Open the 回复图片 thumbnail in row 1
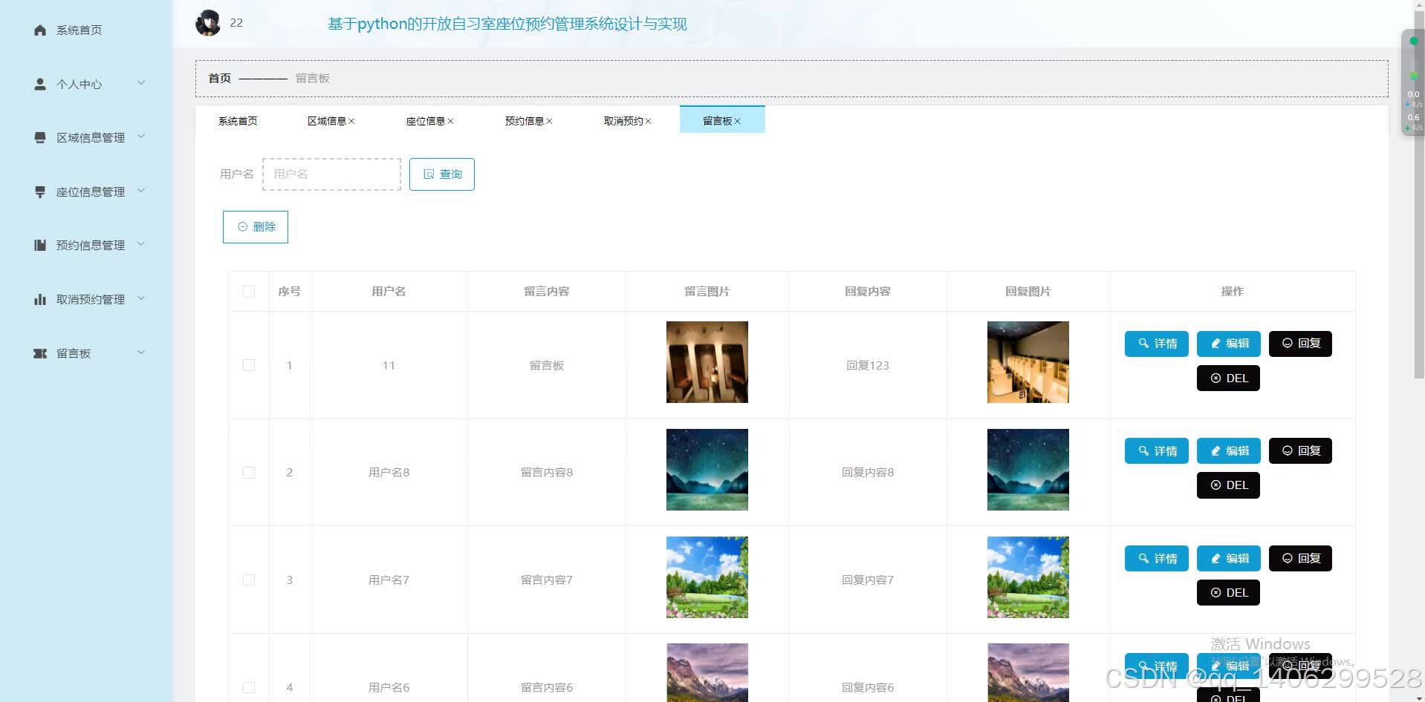The width and height of the screenshot is (1425, 702). pyautogui.click(x=1028, y=362)
